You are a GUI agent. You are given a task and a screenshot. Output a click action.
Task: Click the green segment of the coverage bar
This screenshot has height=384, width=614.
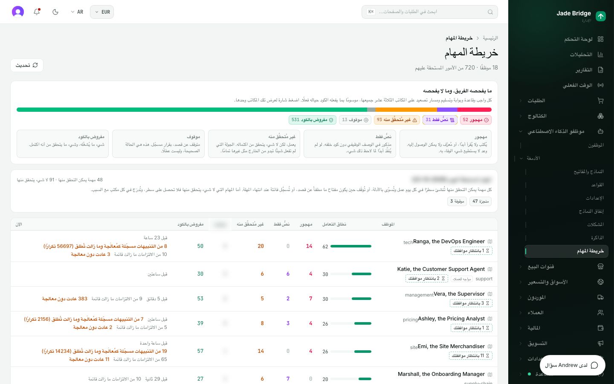[x=192, y=110]
